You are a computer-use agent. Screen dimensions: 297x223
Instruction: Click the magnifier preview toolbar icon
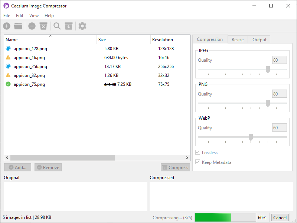click(x=57, y=26)
